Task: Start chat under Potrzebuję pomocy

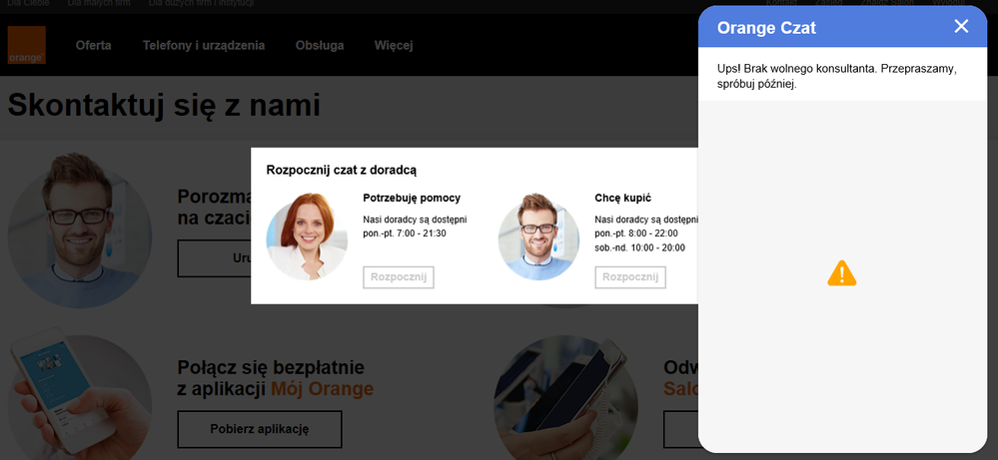Action: point(399,277)
